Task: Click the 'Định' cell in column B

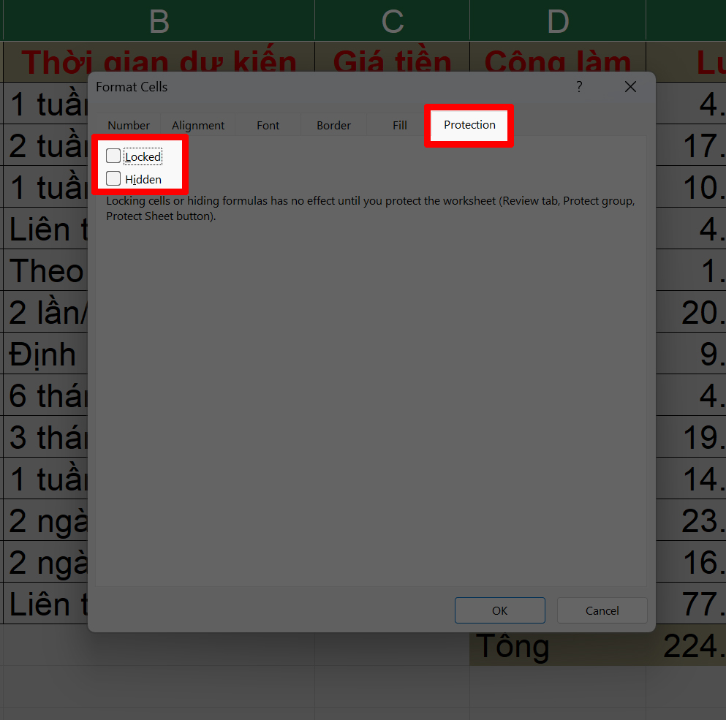Action: click(x=46, y=353)
